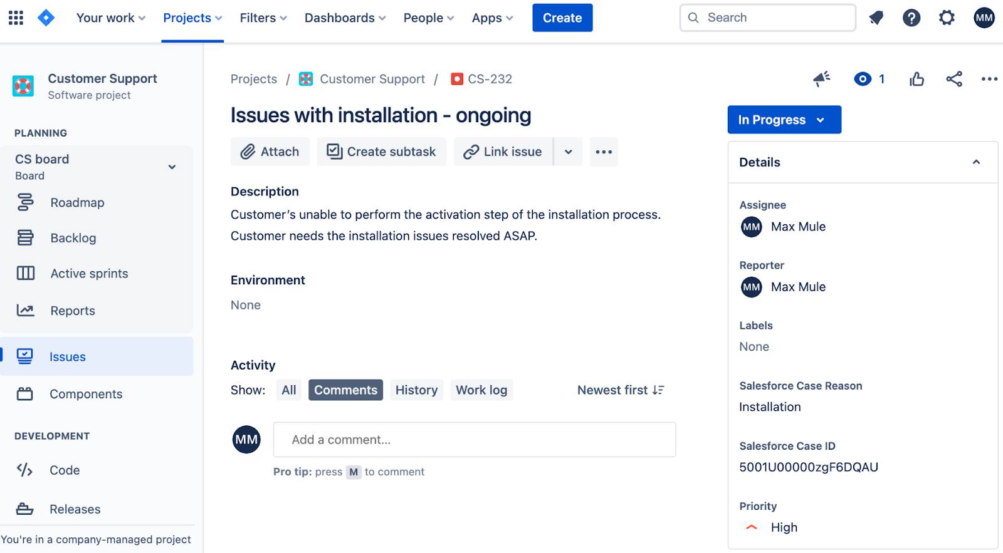Click the Backlog sidebar icon

pyautogui.click(x=25, y=238)
